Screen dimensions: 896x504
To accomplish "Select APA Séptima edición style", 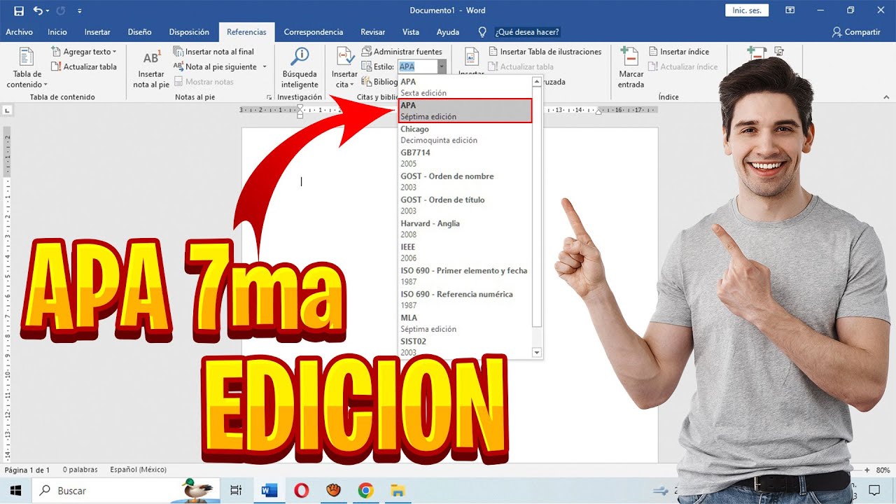I will click(x=465, y=111).
